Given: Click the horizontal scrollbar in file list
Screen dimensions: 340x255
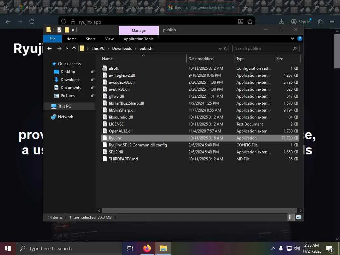Looking at the screenshot, I should pos(199,211).
